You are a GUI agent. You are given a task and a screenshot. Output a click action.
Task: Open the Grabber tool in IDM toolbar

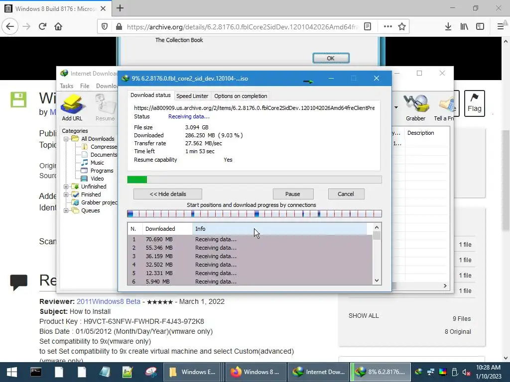pyautogui.click(x=415, y=107)
